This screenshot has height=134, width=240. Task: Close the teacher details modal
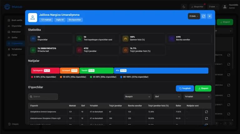click(x=210, y=16)
